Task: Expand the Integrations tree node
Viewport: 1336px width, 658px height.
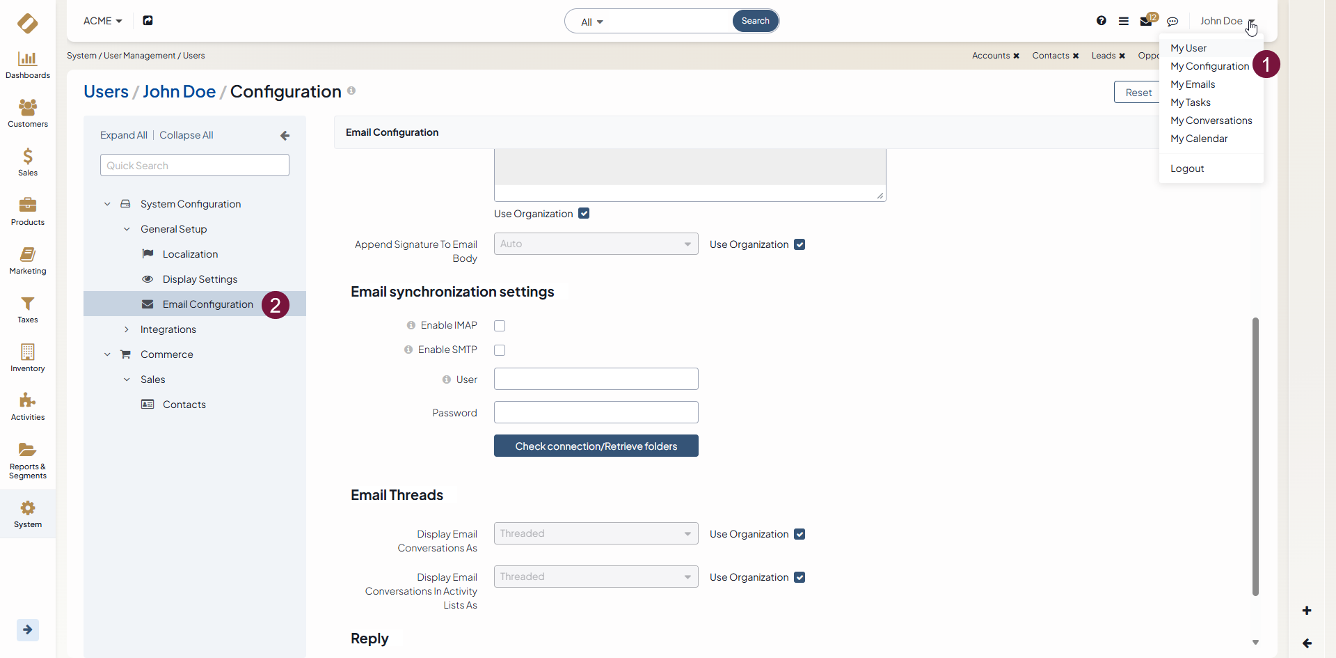Action: [127, 329]
